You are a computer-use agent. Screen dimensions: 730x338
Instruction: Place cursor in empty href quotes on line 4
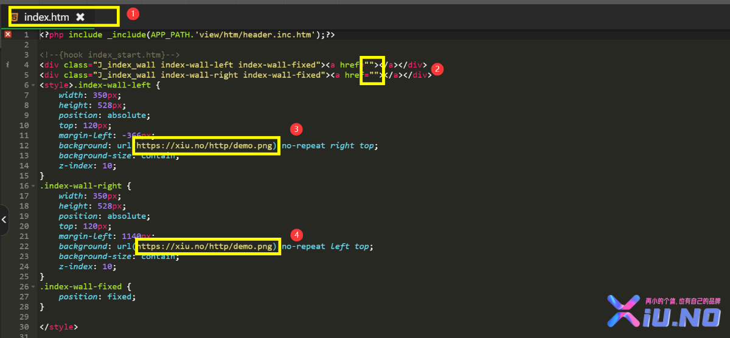[370, 65]
